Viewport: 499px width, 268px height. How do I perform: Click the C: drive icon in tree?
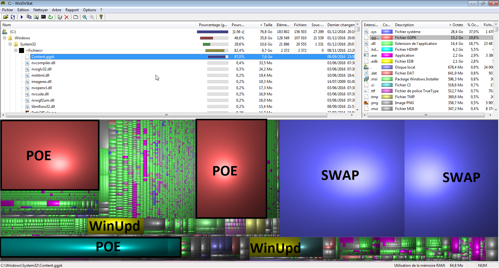[x=5, y=32]
